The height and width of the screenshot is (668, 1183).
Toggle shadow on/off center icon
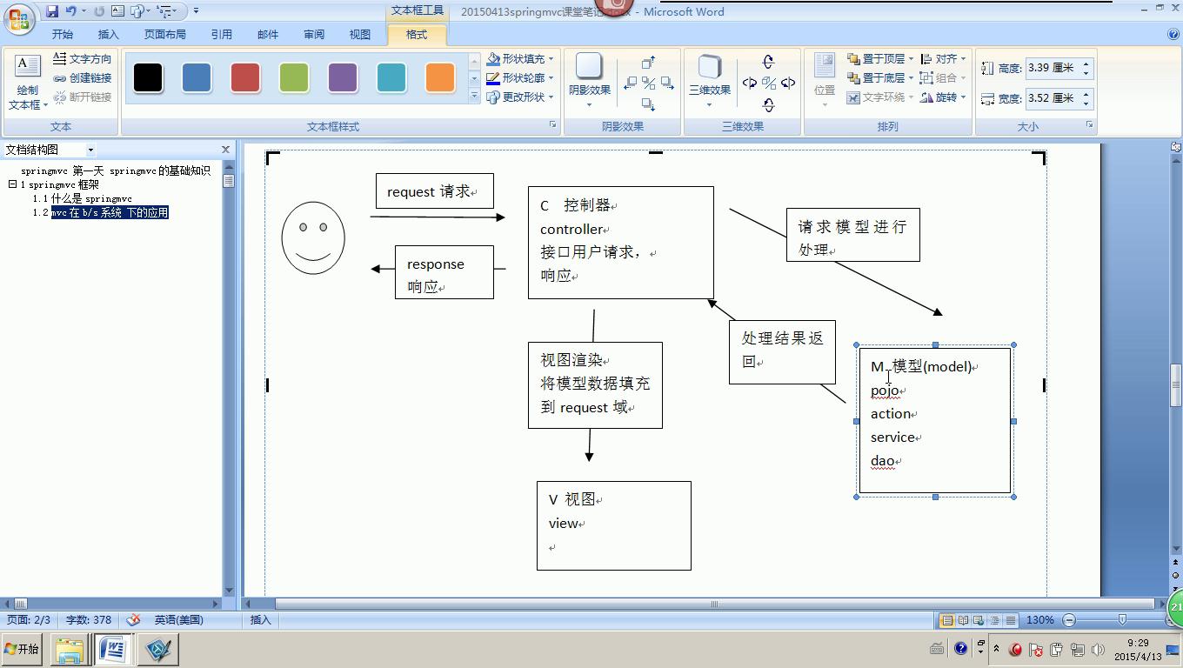point(649,83)
